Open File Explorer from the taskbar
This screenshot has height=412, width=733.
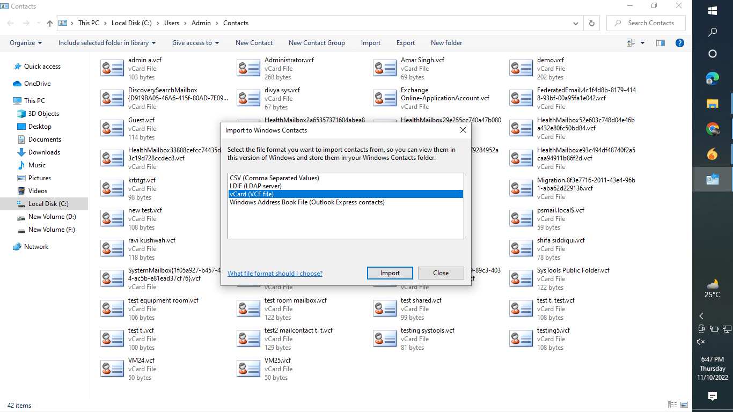pos(713,103)
